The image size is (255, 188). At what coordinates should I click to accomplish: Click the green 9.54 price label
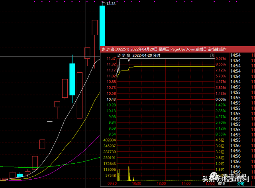[x=112, y=134]
